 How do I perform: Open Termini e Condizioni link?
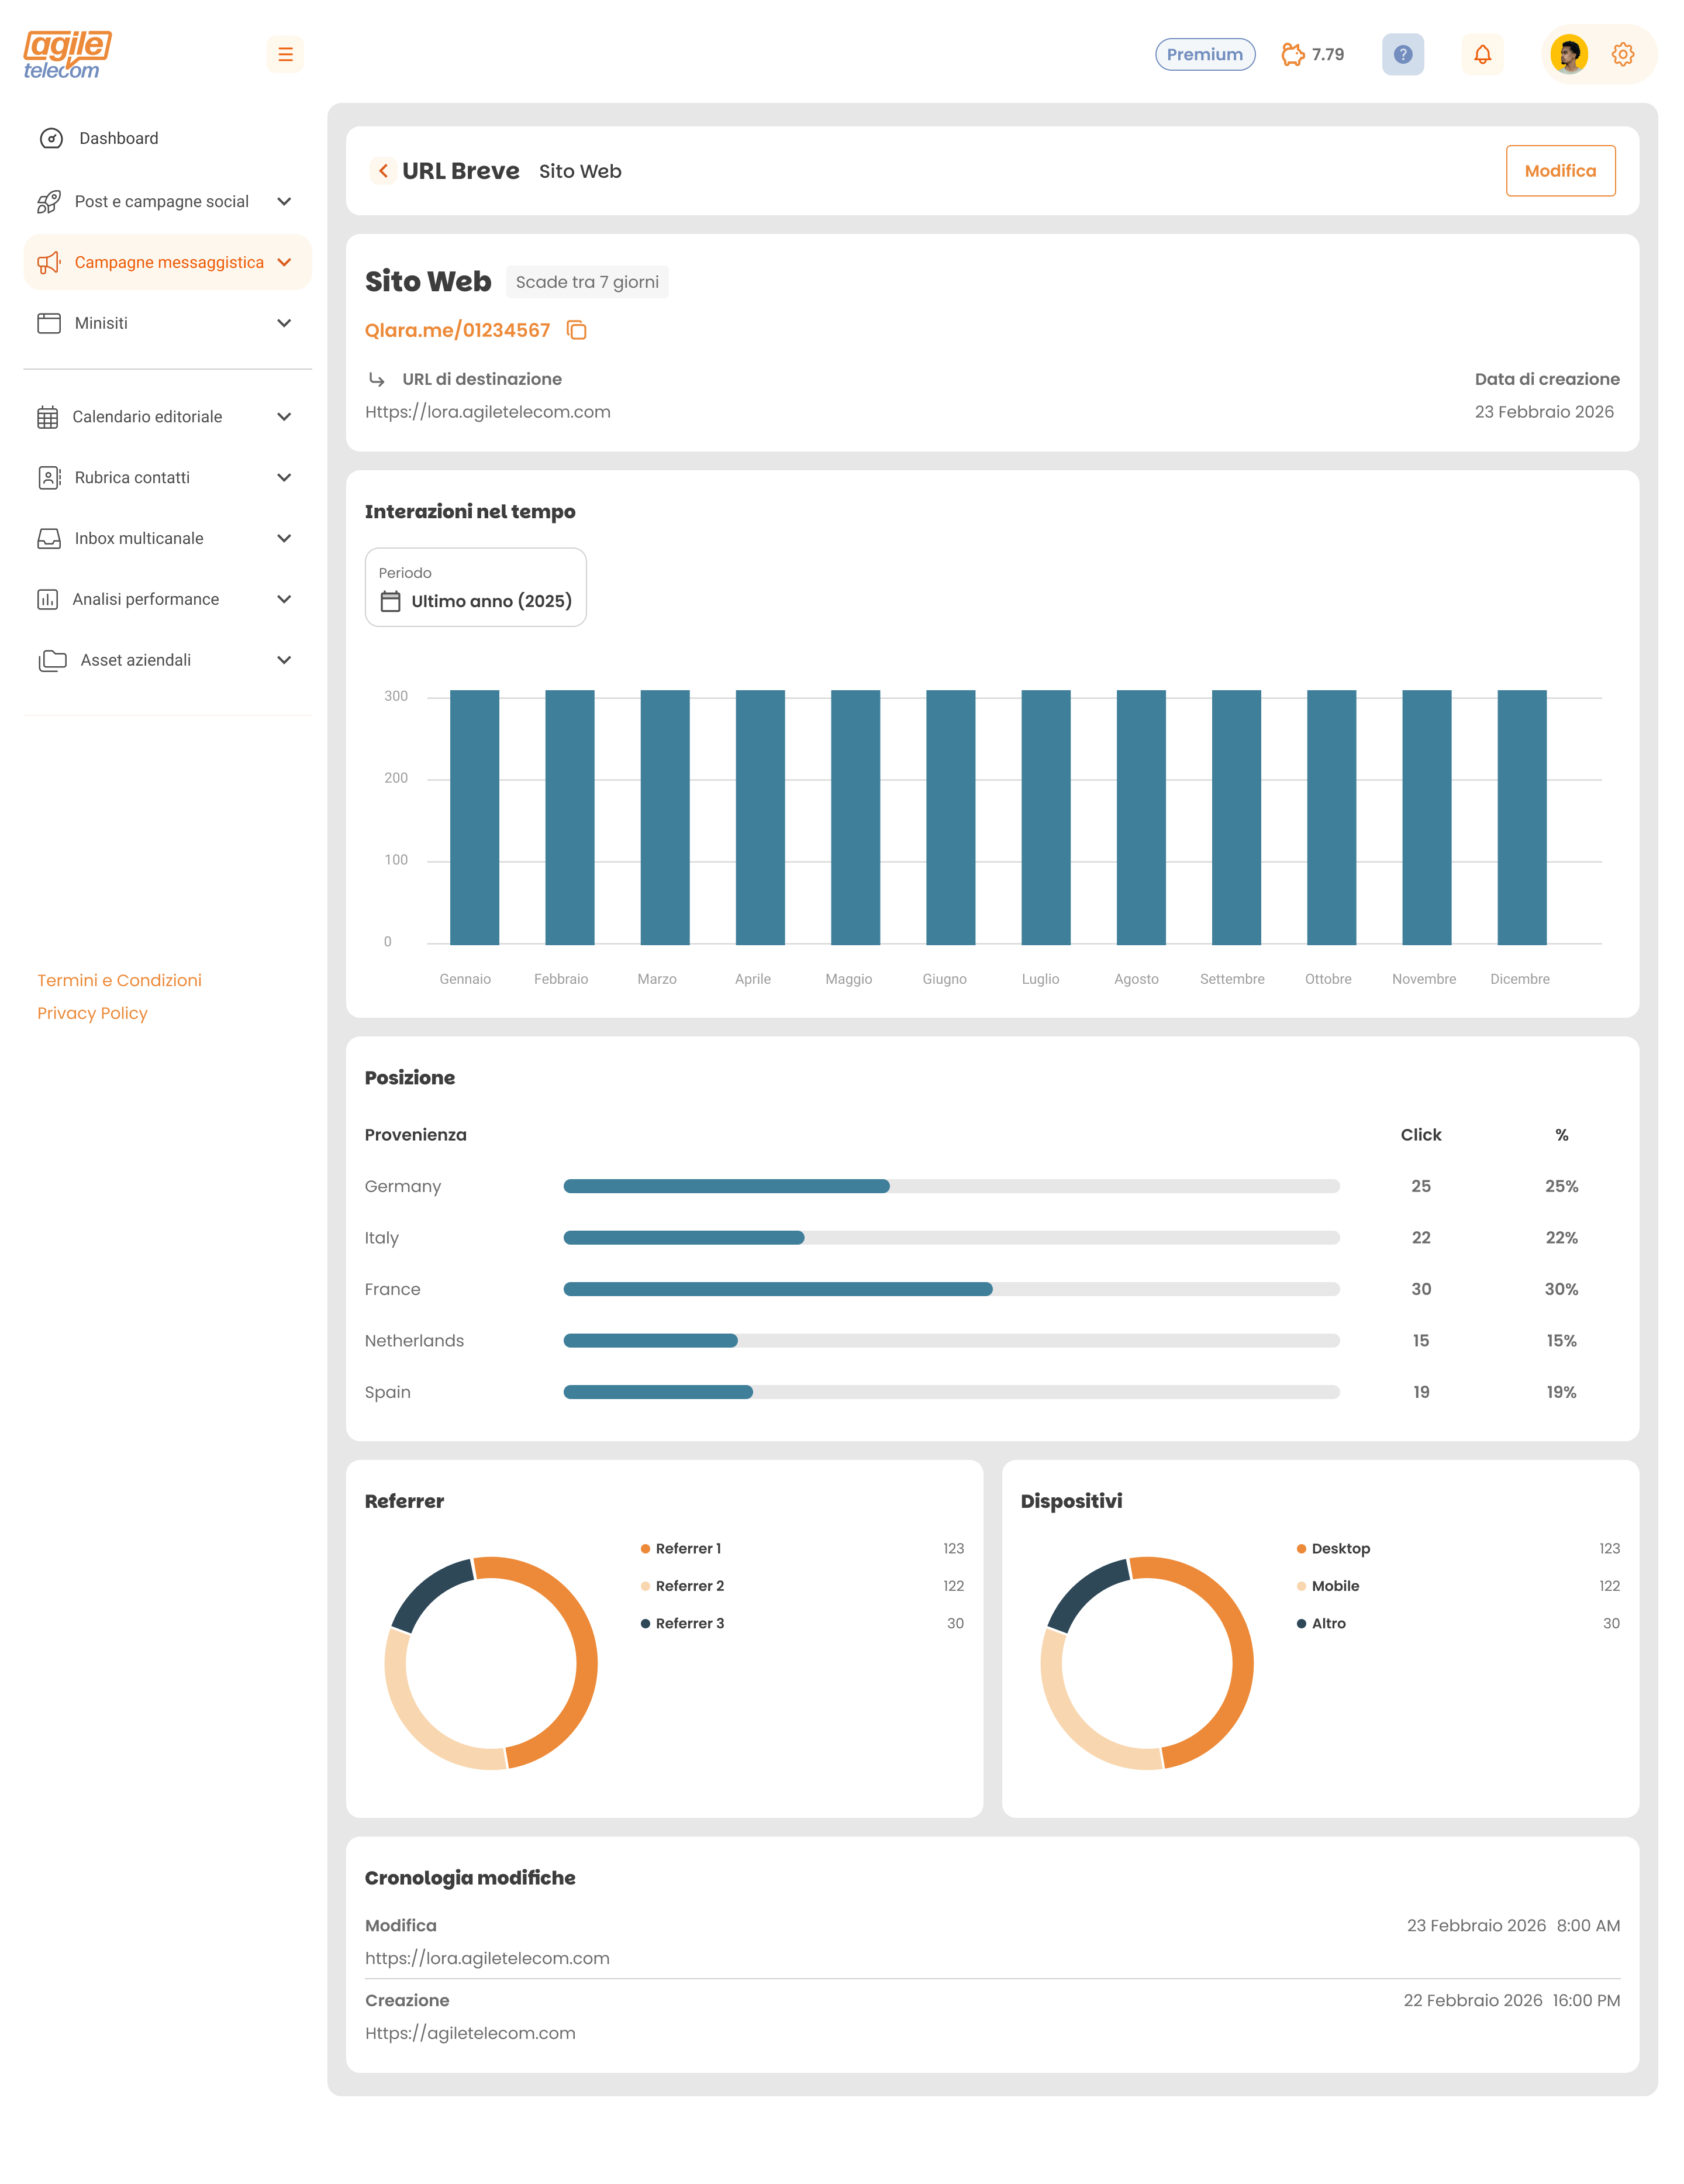(119, 980)
